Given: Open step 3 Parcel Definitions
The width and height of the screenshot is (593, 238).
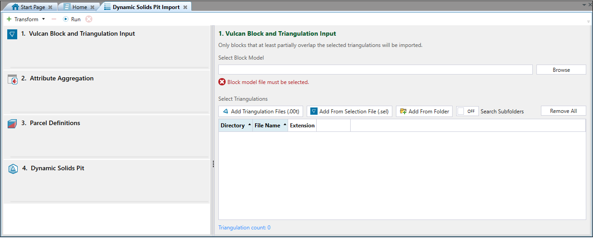Looking at the screenshot, I should 107,136.
